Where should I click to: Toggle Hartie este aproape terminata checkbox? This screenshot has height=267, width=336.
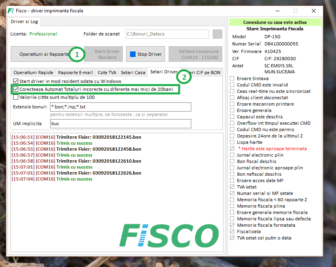[x=232, y=149]
